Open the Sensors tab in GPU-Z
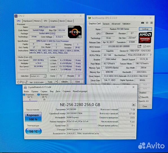Screen dimensions: 168x153 (106, 24)
